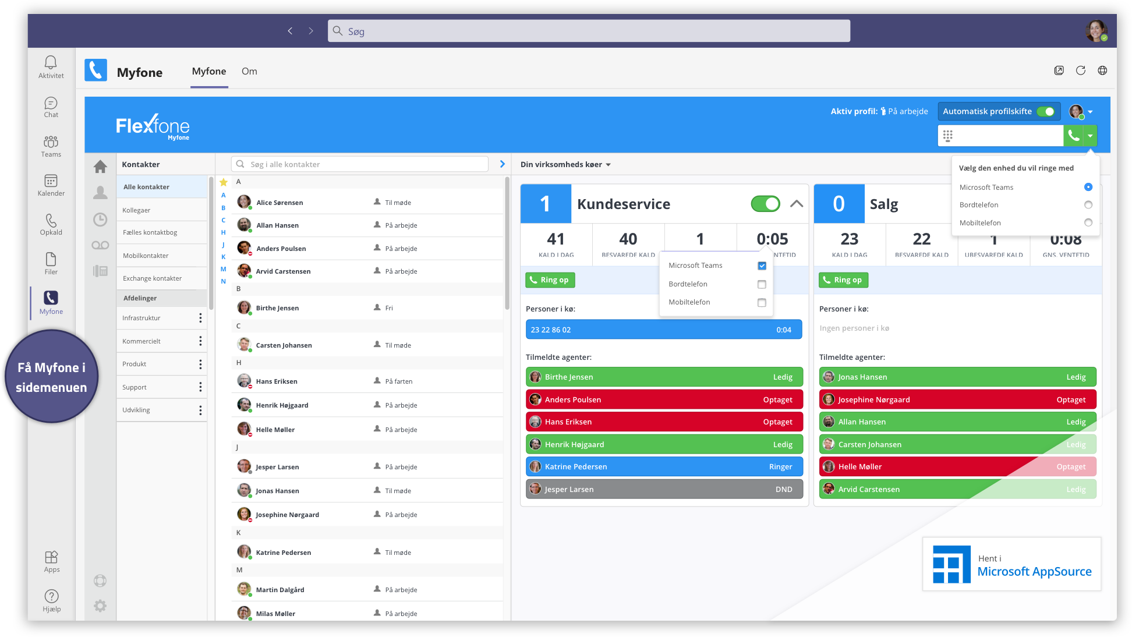
Task: Toggle Kundeservice queue switch
Action: [765, 204]
